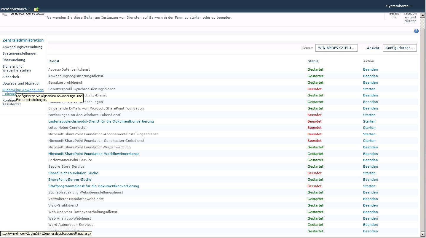Open Startprogrammdienst für die Dokumentkonvertierung link
426x238 pixels.
[94, 186]
